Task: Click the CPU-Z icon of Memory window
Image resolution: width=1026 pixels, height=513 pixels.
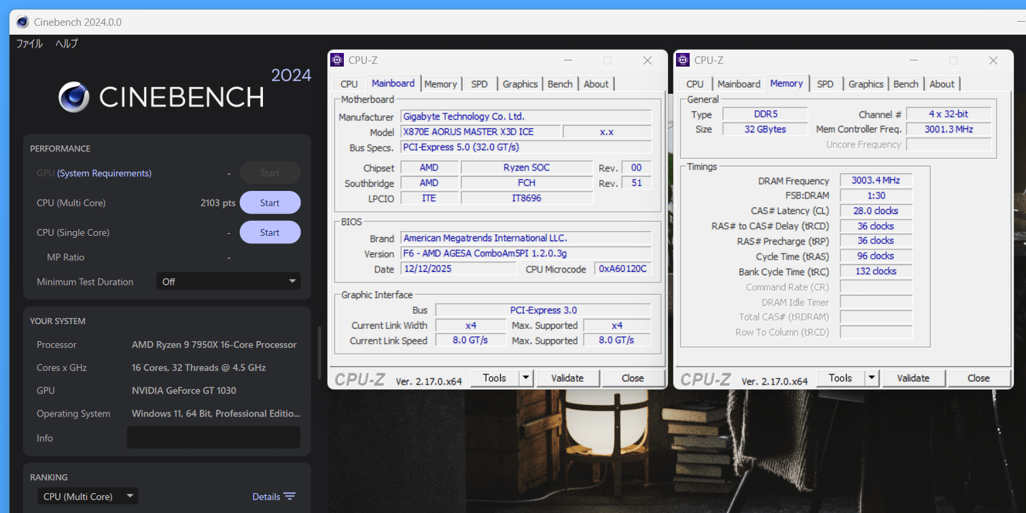Action: [683, 60]
